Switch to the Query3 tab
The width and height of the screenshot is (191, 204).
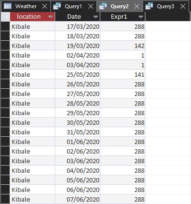click(166, 6)
